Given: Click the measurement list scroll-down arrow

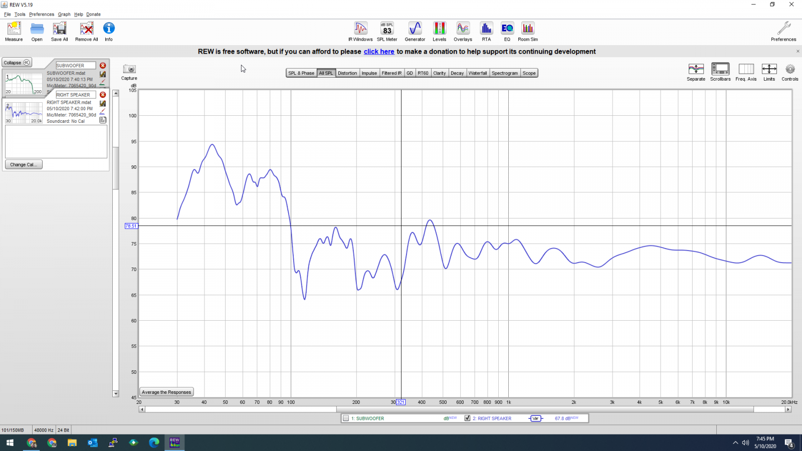Looking at the screenshot, I should pos(116,394).
